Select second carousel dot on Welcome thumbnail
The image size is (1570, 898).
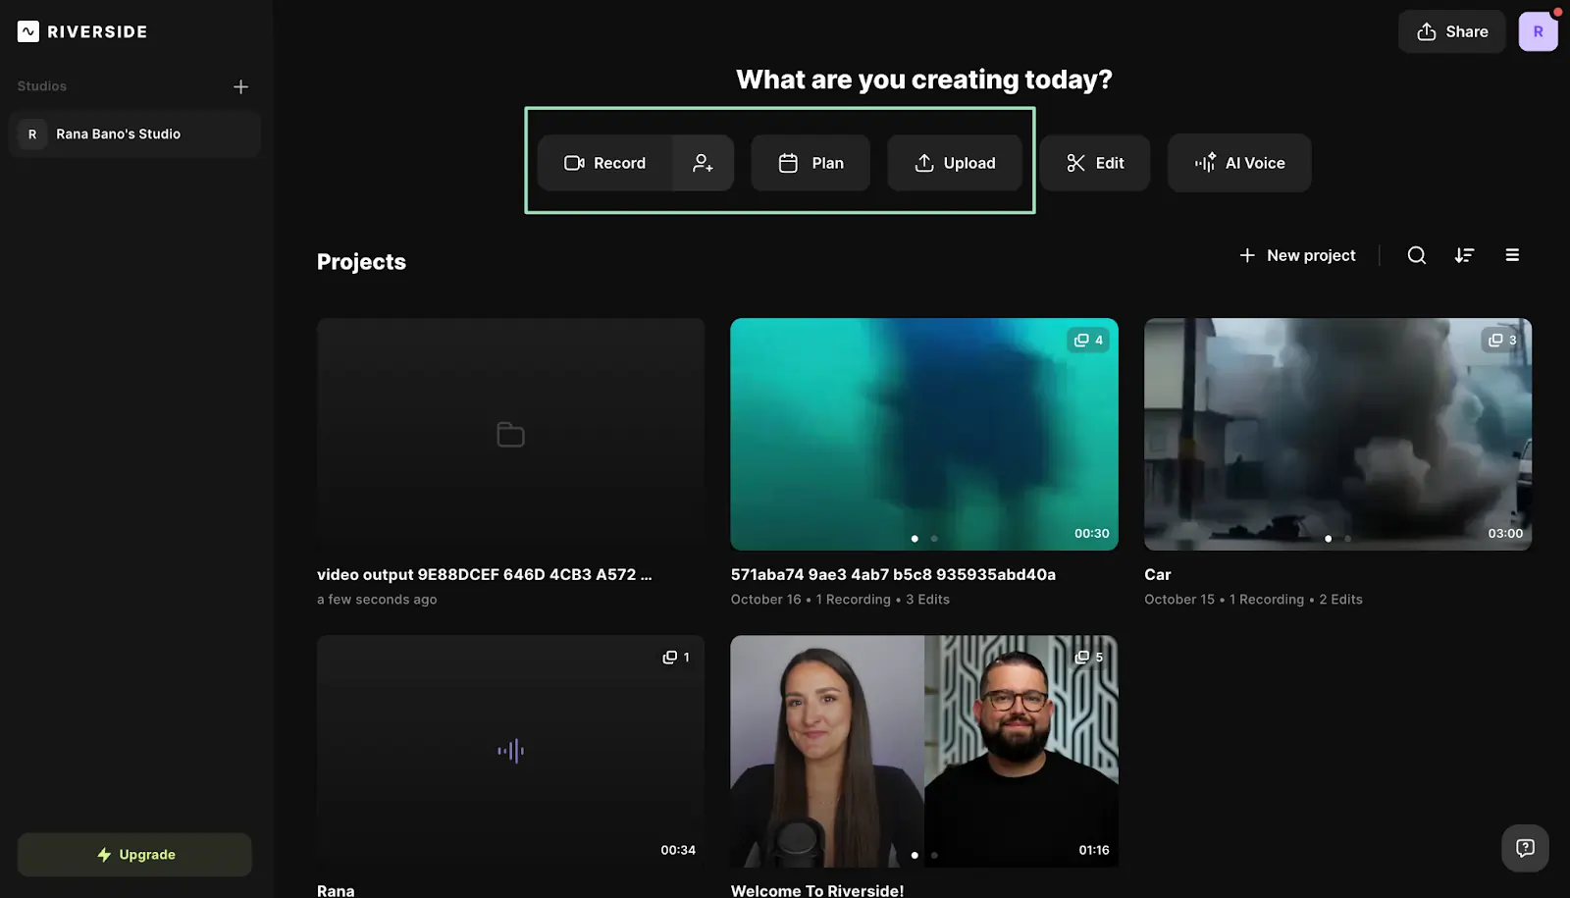[x=934, y=855]
